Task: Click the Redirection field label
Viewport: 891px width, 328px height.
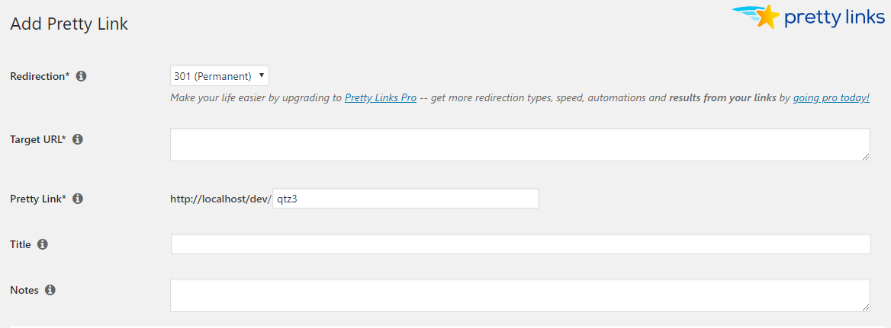Action: tap(39, 76)
